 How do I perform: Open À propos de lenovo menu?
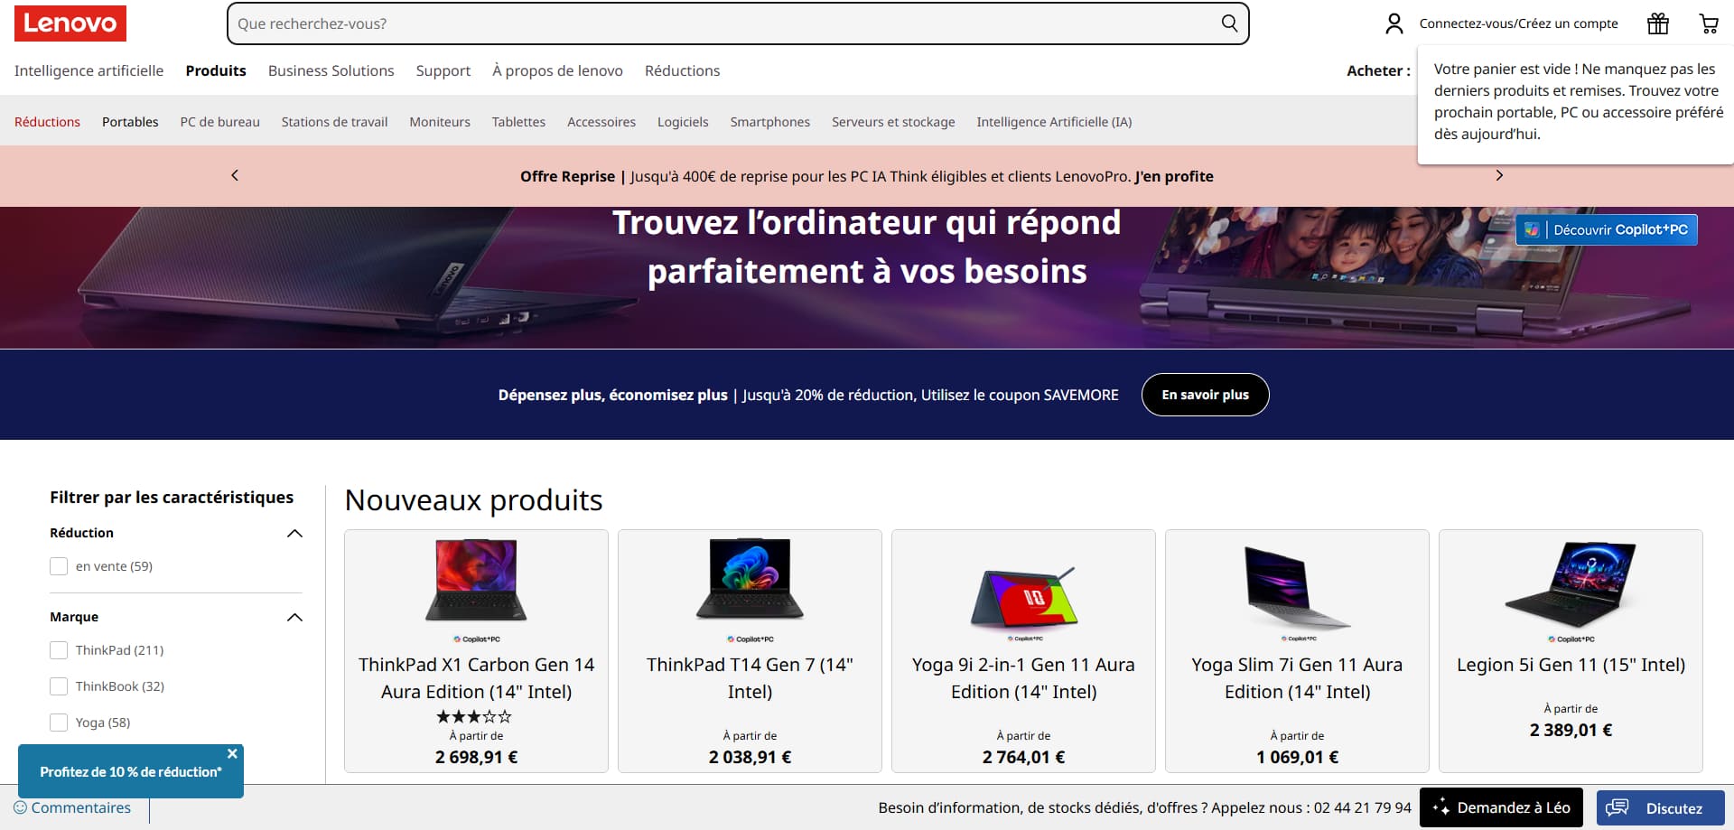pos(557,70)
